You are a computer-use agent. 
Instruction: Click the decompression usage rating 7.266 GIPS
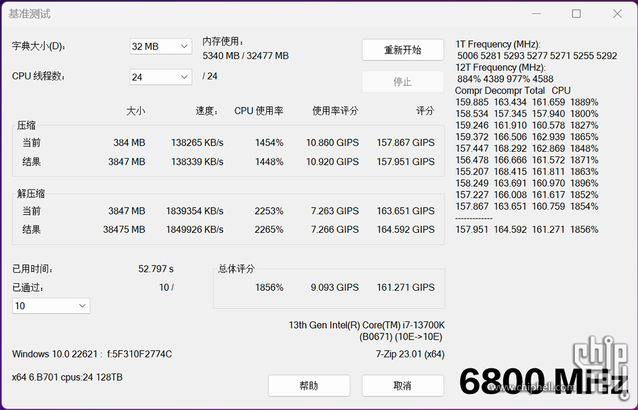tap(335, 230)
